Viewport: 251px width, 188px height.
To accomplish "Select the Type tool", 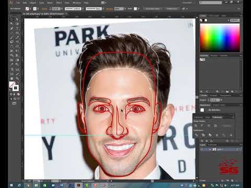I will pos(17,28).
